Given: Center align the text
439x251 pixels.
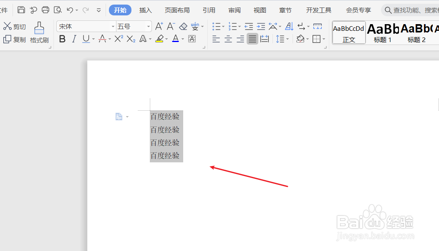Looking at the screenshot, I should (228, 39).
